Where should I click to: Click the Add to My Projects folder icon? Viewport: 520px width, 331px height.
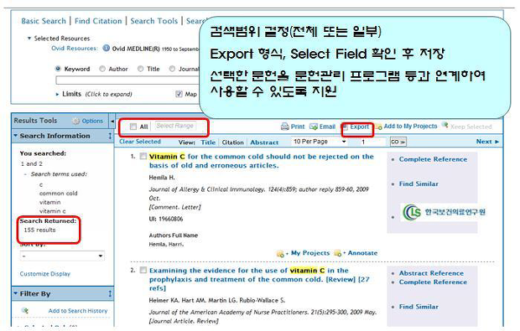[x=379, y=127]
